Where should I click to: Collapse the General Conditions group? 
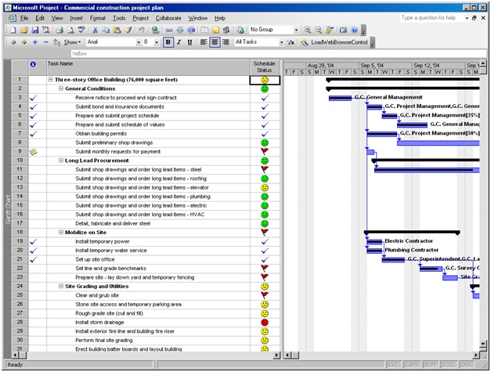[x=61, y=88]
